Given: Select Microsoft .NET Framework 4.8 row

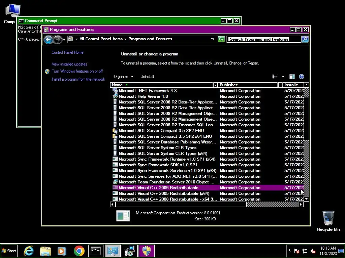Looking at the screenshot, I should point(208,91).
